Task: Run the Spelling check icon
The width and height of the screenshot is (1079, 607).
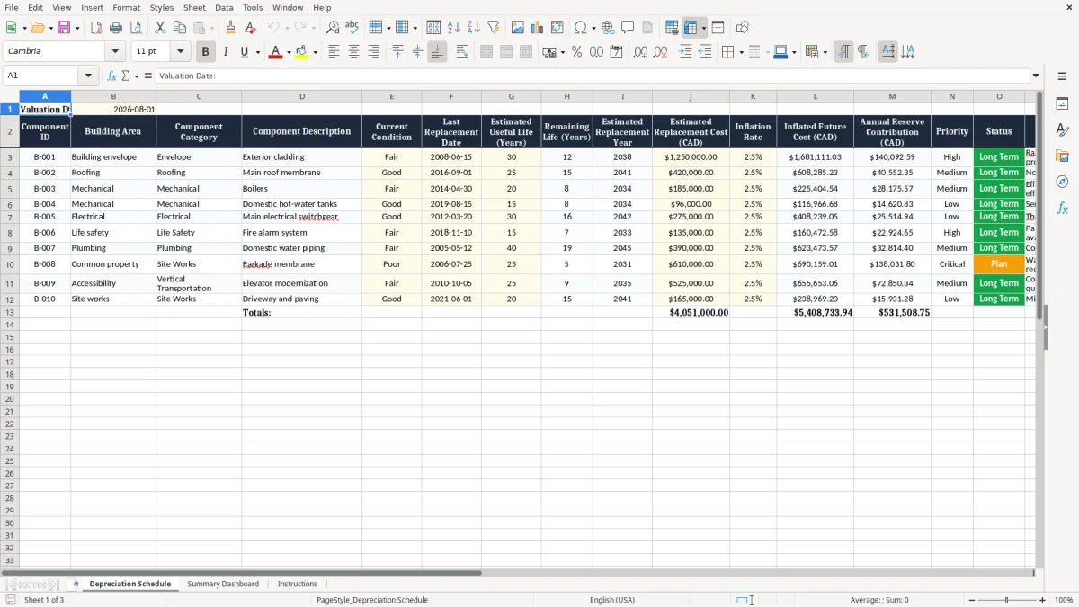Action: point(352,28)
